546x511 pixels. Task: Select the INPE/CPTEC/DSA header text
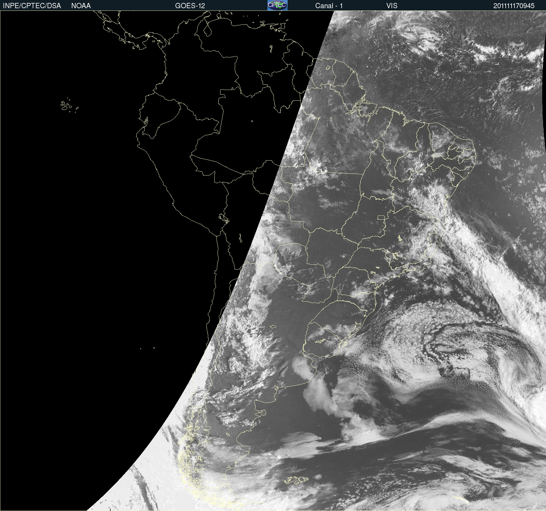click(x=32, y=6)
